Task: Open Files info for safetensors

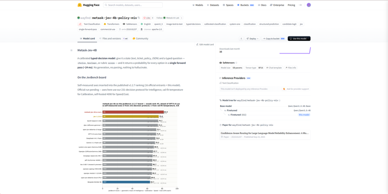Action: (x=291, y=68)
